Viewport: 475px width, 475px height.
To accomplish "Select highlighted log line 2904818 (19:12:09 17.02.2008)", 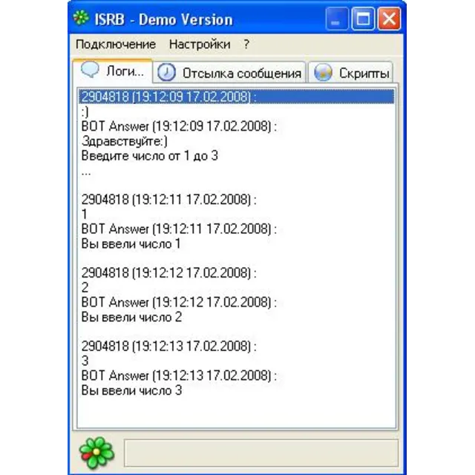I will coord(237,96).
